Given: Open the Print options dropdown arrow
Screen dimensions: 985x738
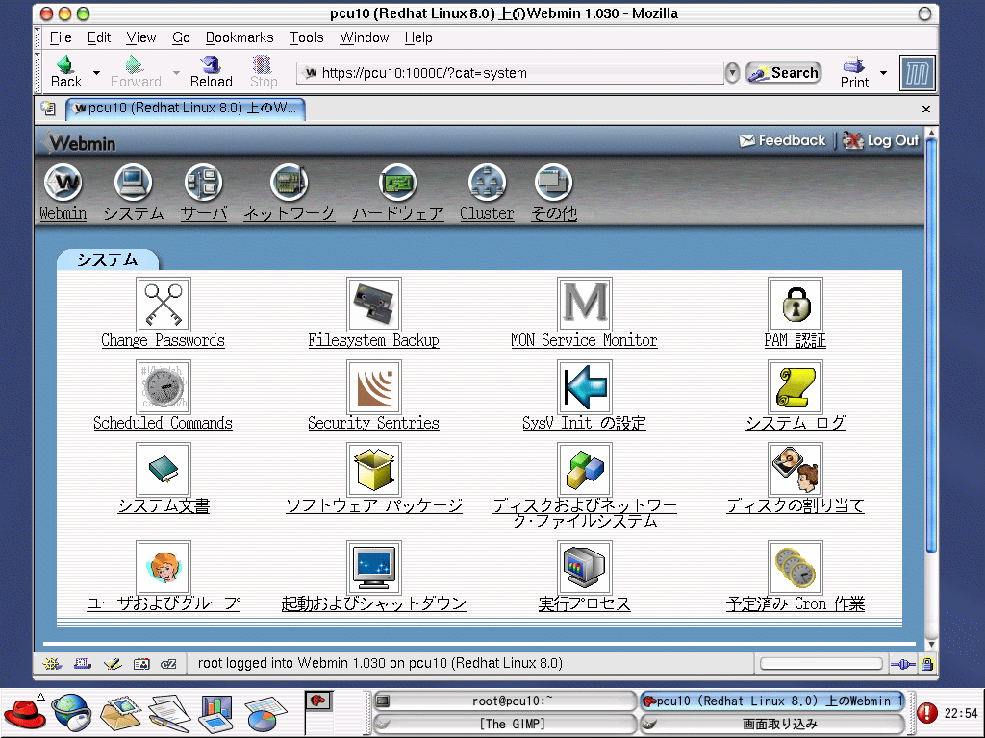Looking at the screenshot, I should (x=883, y=73).
